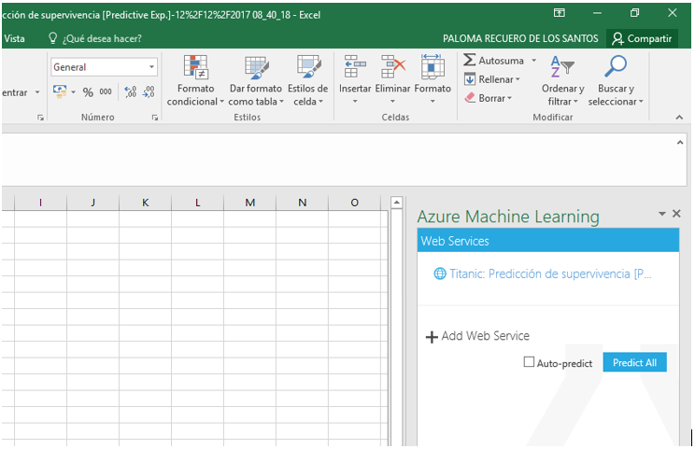The width and height of the screenshot is (695, 449).
Task: Increase decimal places button
Action: (131, 91)
